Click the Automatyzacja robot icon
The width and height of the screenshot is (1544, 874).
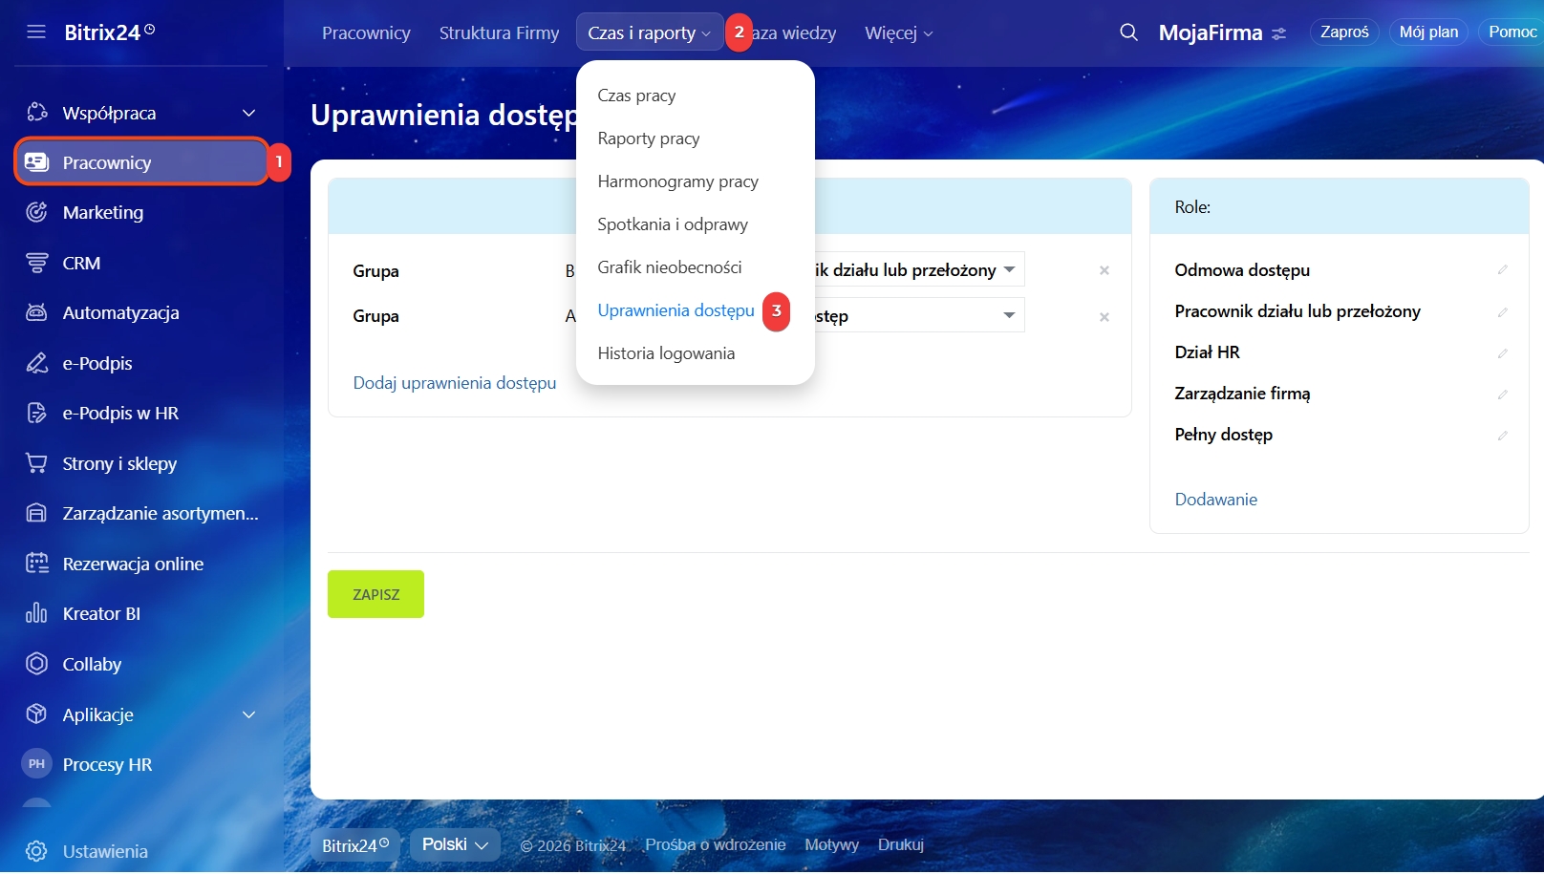[x=36, y=312]
